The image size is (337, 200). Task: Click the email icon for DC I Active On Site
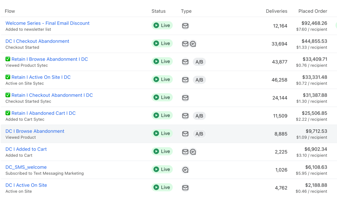tap(185, 188)
